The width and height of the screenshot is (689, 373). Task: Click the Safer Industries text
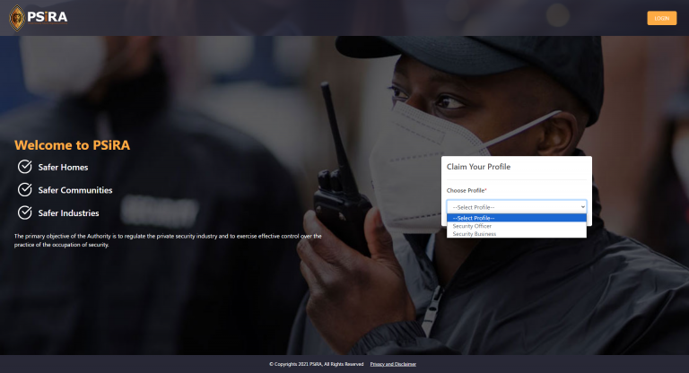(68, 213)
